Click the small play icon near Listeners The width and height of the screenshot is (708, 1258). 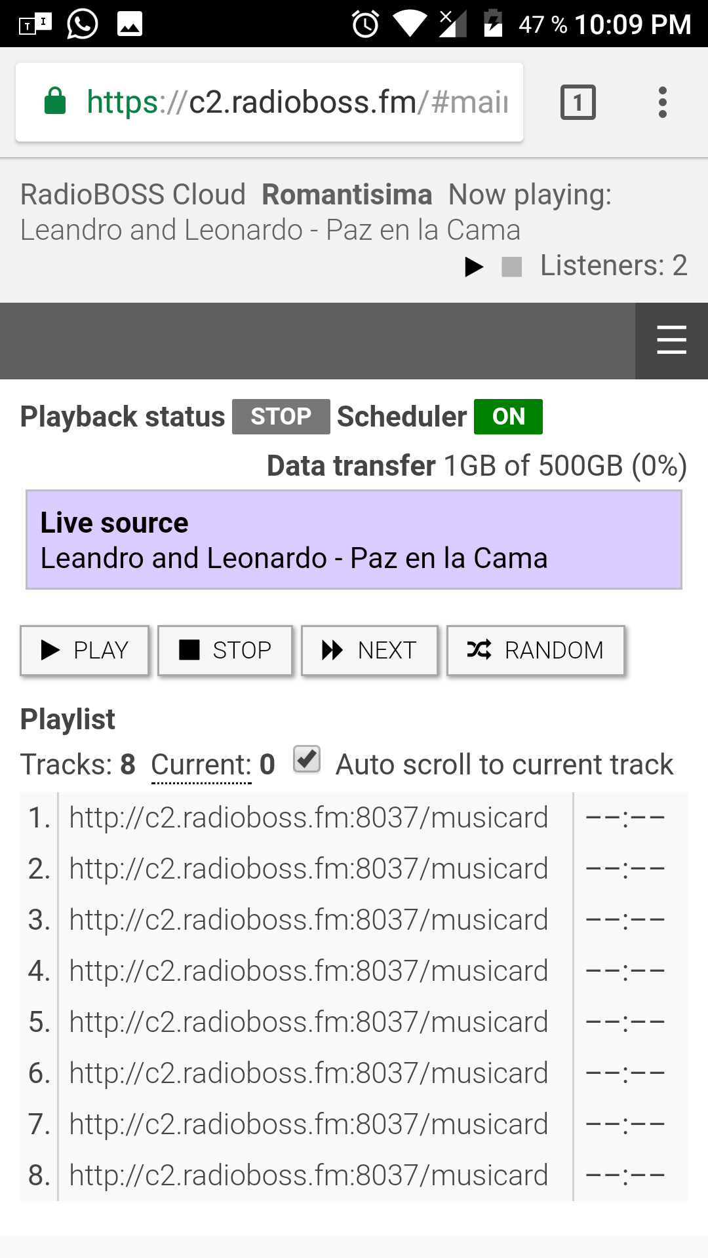[473, 267]
